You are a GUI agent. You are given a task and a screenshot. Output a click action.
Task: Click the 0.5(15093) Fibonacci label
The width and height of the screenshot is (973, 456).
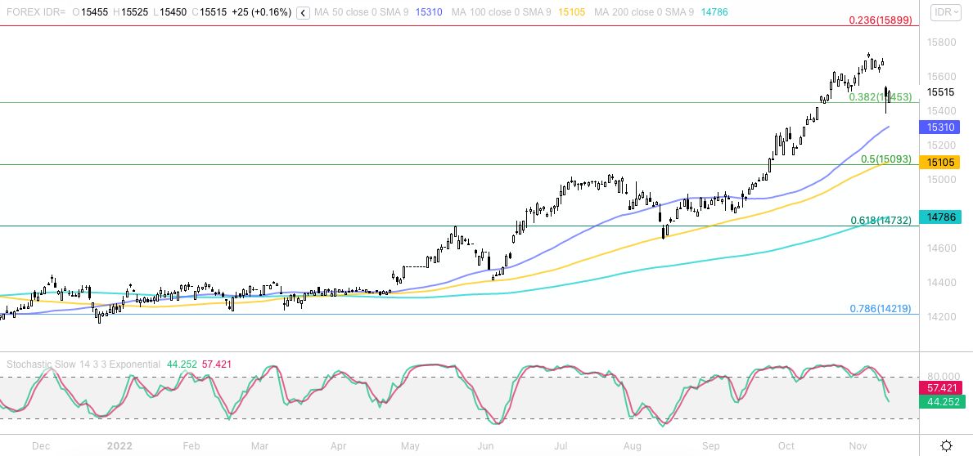(886, 159)
